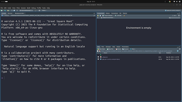Switch to the Connections tab

click(115, 13)
